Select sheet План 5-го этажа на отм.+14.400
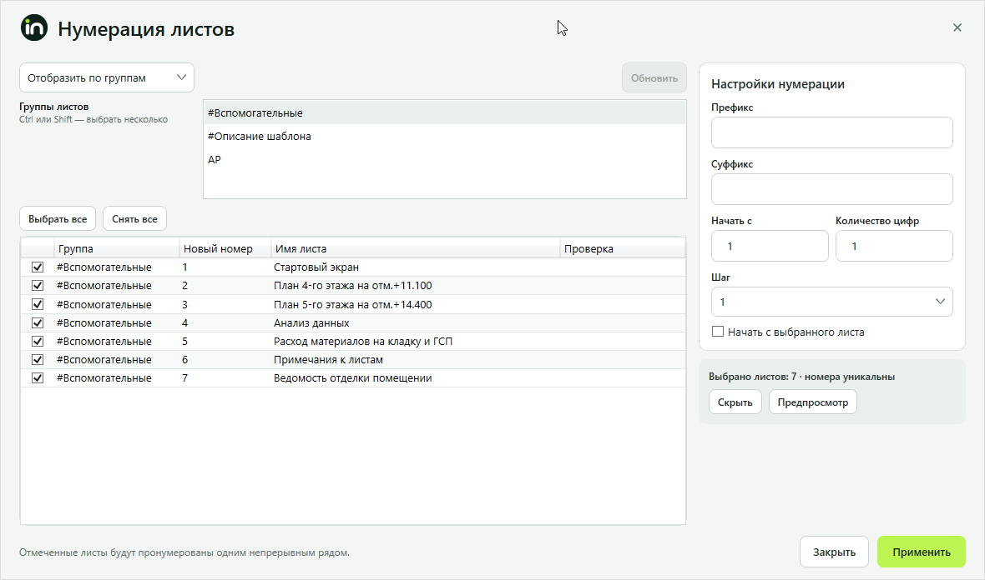This screenshot has width=985, height=580. click(352, 304)
